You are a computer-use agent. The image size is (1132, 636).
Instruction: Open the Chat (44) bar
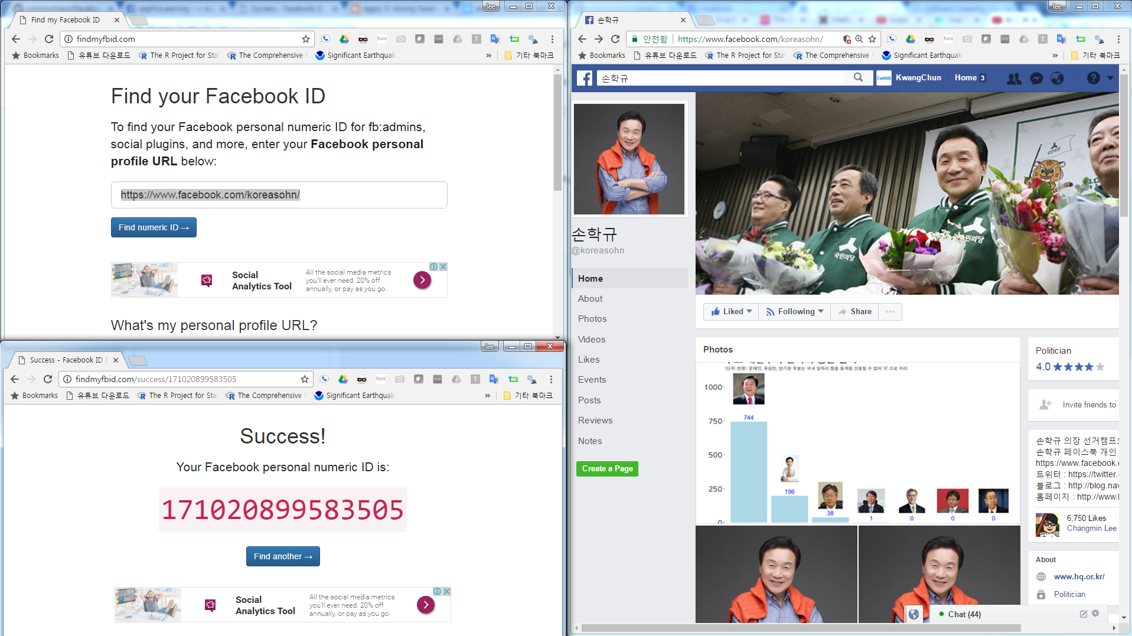click(964, 614)
